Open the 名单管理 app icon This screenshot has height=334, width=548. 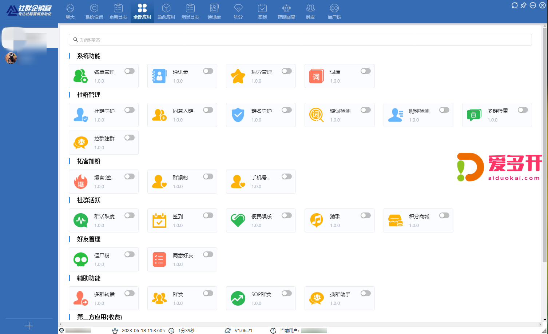tap(80, 76)
